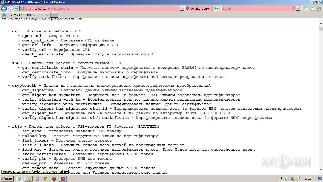Image resolution: width=323 pixels, height=182 pixels.
Task: Open the load_key link
Action: pos(32,150)
